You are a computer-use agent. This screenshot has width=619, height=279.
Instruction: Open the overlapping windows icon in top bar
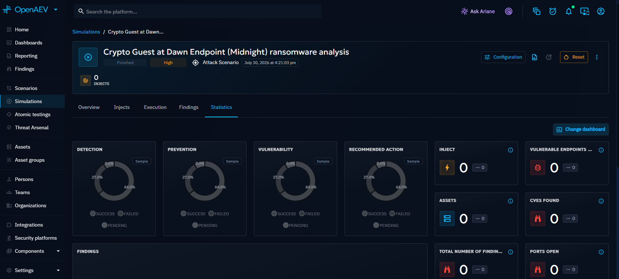[537, 11]
